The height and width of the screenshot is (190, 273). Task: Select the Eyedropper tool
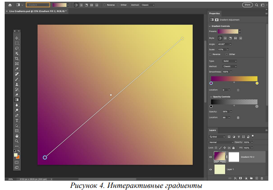(17, 69)
